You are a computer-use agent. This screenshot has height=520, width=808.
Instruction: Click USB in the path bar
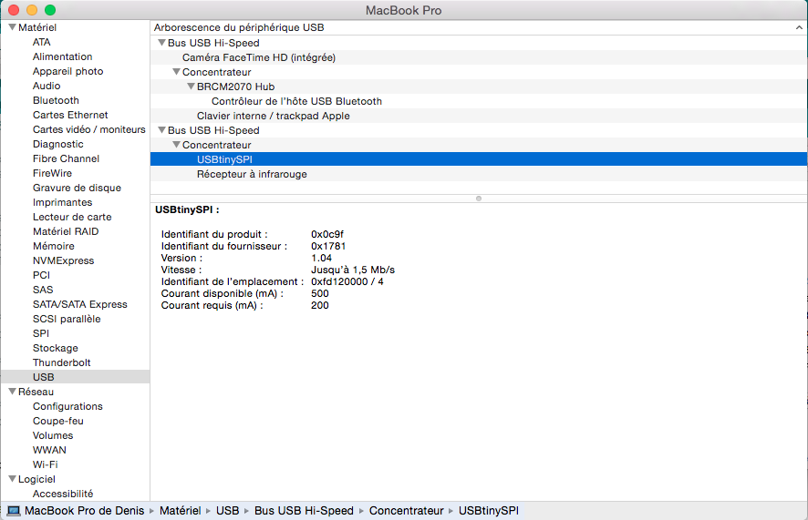tap(227, 511)
